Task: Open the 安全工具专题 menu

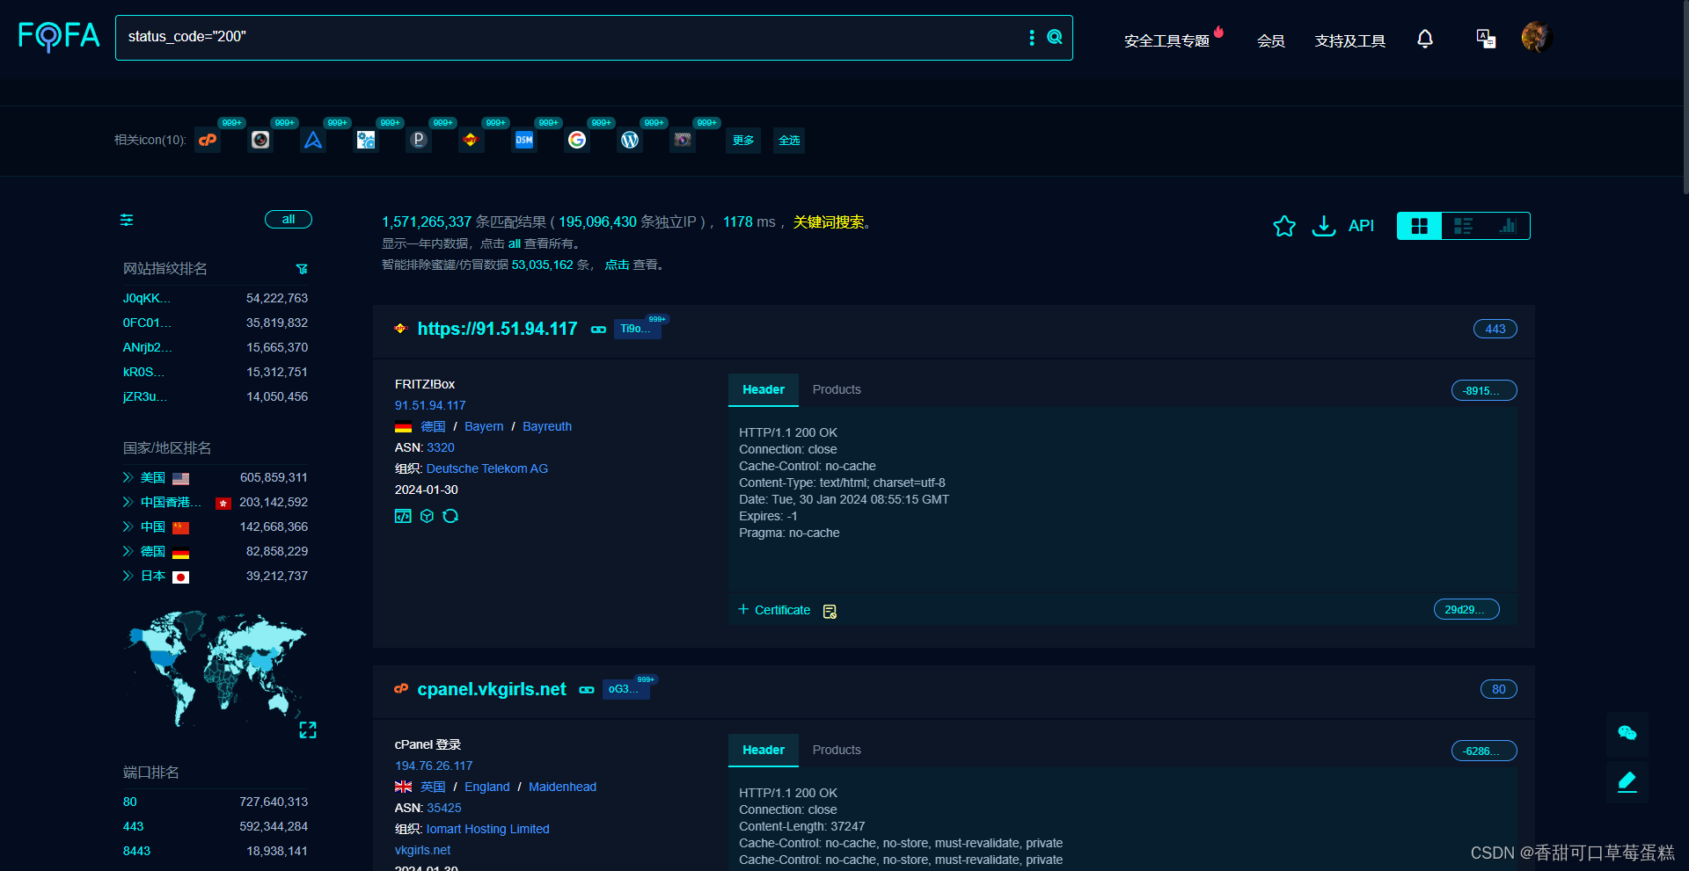Action: point(1166,40)
